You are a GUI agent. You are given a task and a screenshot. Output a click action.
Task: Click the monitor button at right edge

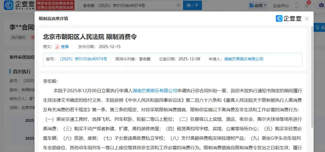click(x=319, y=27)
